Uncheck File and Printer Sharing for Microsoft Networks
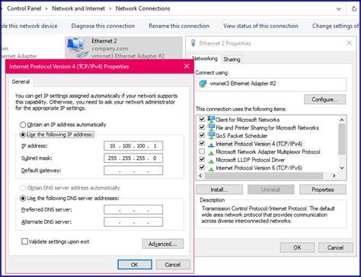This screenshot has width=361, height=277. click(202, 127)
